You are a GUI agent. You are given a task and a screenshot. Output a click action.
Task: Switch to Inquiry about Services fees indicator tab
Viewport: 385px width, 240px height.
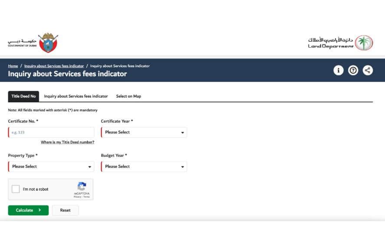76,96
